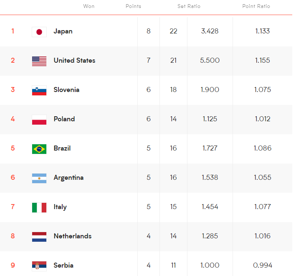The height and width of the screenshot is (276, 296).
Task: Click the Points column header
Action: 133,6
